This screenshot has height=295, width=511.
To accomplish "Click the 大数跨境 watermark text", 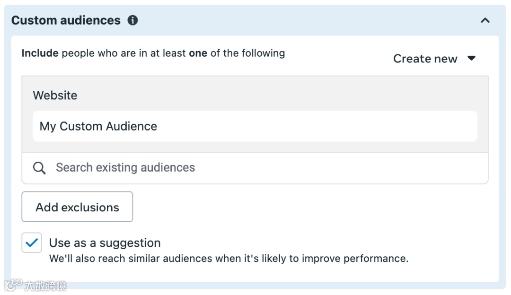I will (45, 286).
